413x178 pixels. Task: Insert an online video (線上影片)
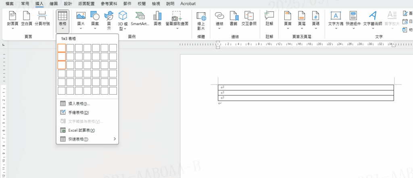click(x=201, y=19)
